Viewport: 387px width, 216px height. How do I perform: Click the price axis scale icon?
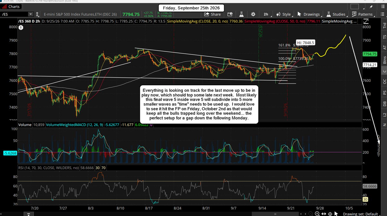pos(365,21)
